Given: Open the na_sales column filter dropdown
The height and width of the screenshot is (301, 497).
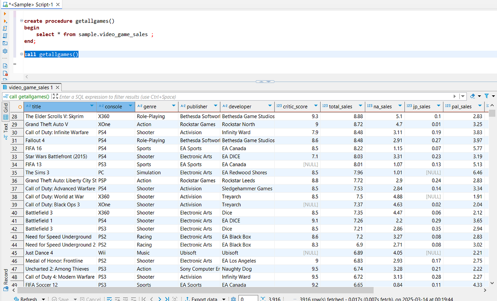Looking at the screenshot, I should click(400, 106).
